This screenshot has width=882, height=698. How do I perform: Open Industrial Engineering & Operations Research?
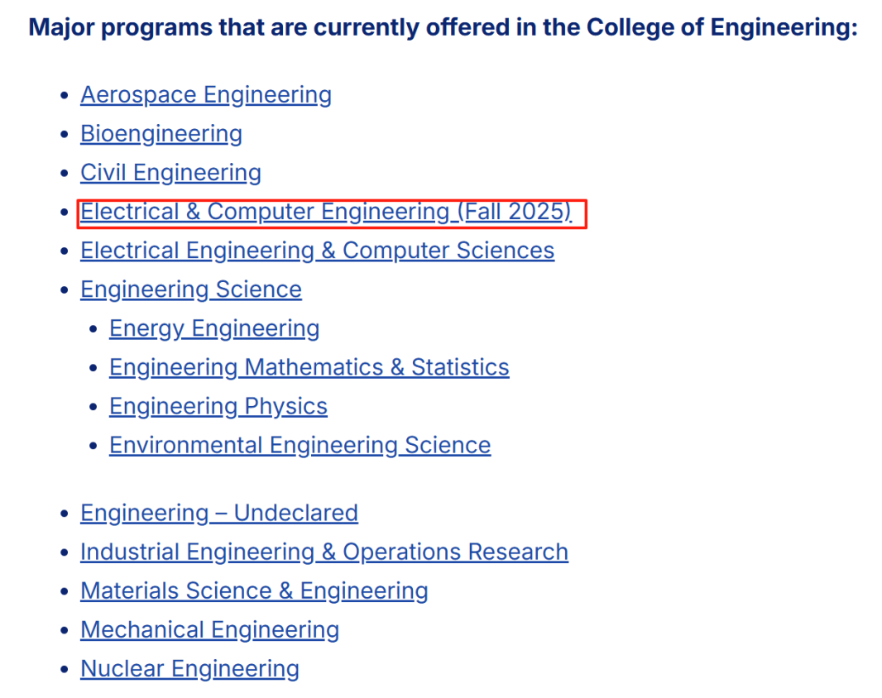(324, 552)
